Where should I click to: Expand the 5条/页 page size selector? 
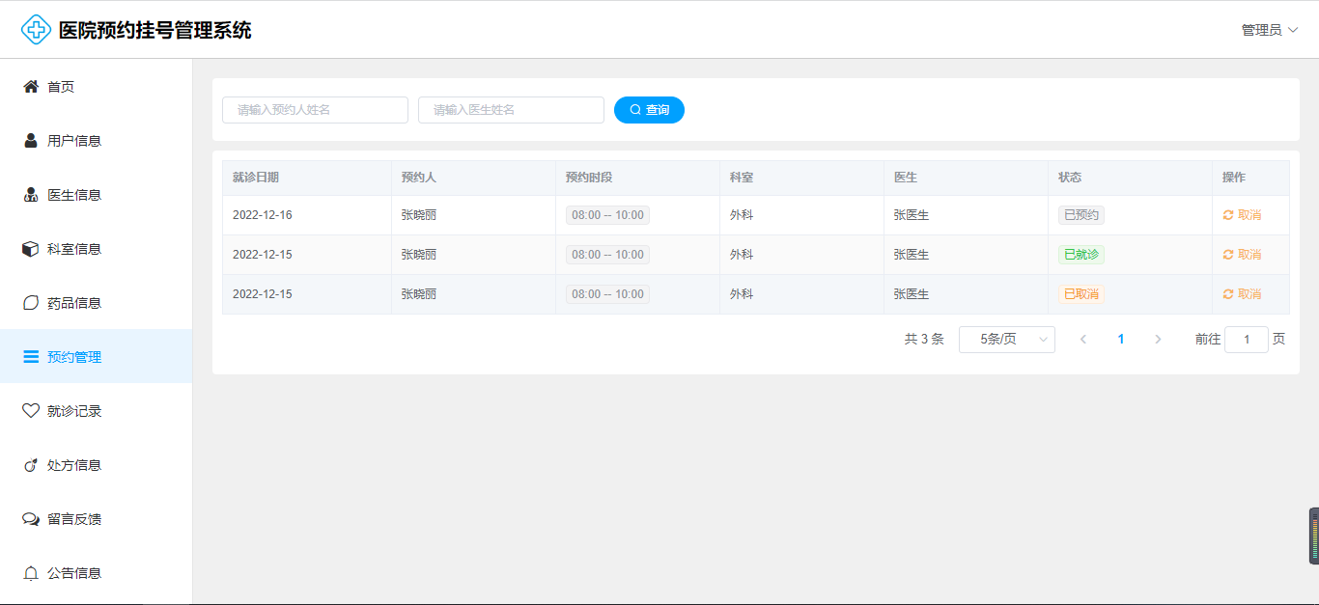coord(1006,340)
